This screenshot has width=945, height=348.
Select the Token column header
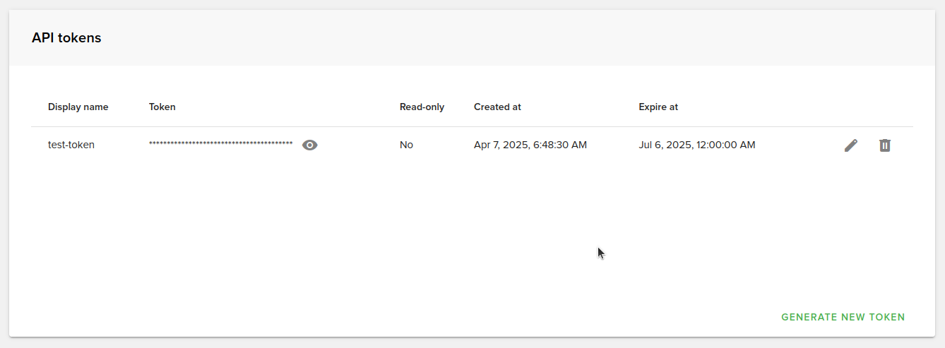(162, 107)
